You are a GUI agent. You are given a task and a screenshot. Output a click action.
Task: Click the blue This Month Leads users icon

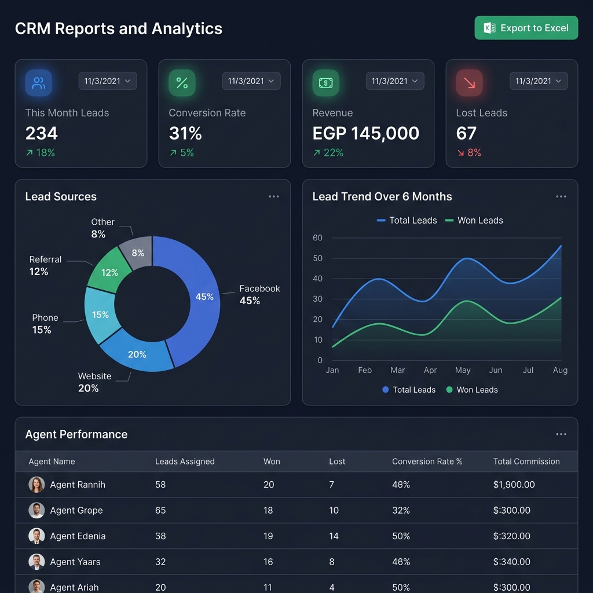pyautogui.click(x=39, y=82)
